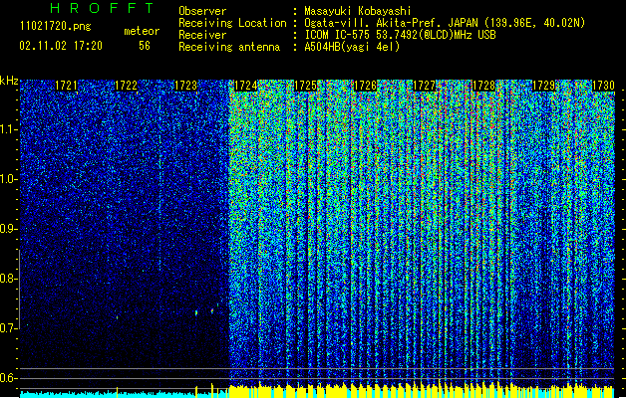Click the 1726 time marker
This screenshot has height=398, width=627.
(x=366, y=86)
